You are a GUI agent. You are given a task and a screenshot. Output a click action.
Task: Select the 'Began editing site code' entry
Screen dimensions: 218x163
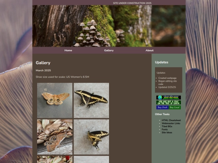coord(168,83)
